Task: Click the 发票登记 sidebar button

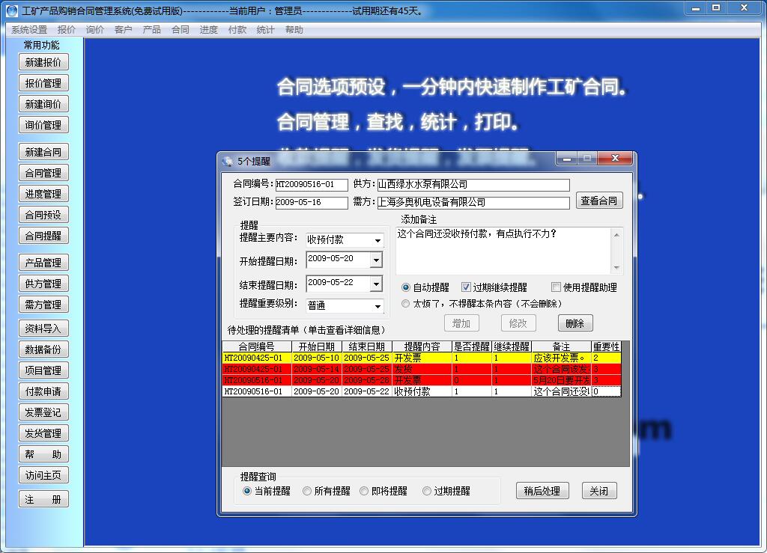Action: [x=43, y=412]
